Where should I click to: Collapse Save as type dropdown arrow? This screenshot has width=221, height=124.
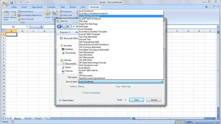[162, 82]
